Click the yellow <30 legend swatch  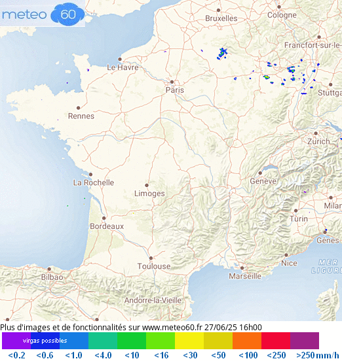[189, 341]
